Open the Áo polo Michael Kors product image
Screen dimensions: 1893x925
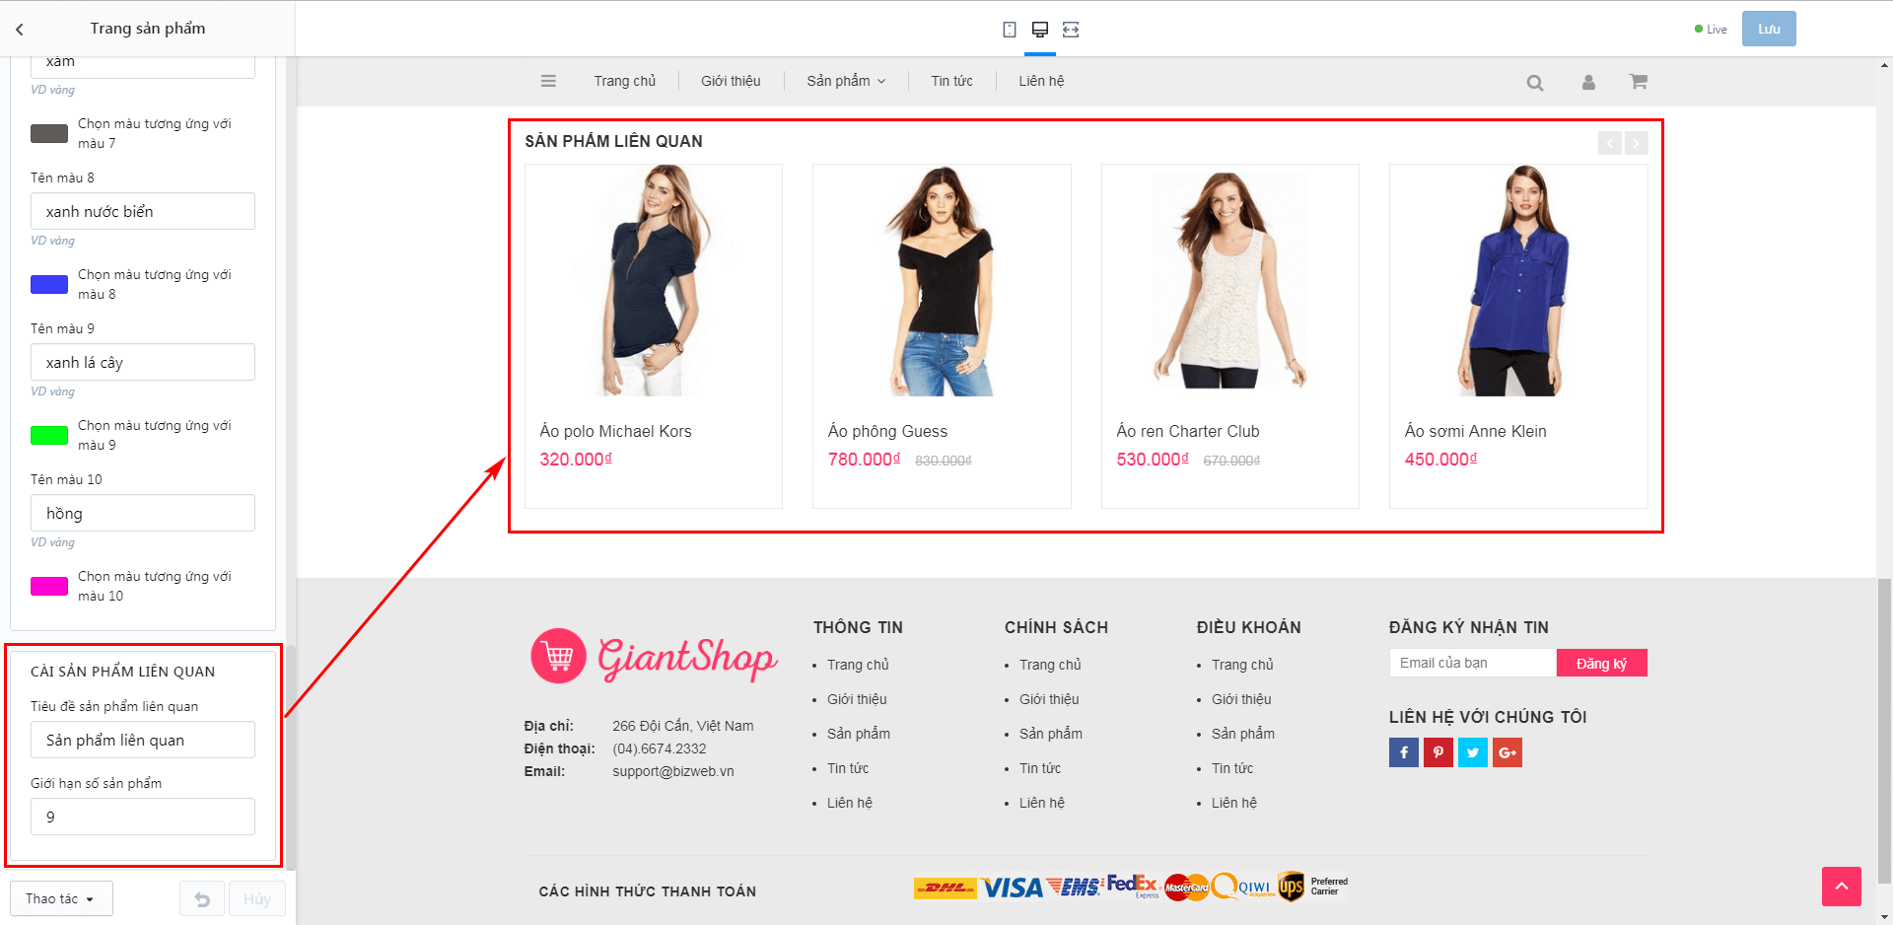point(654,281)
